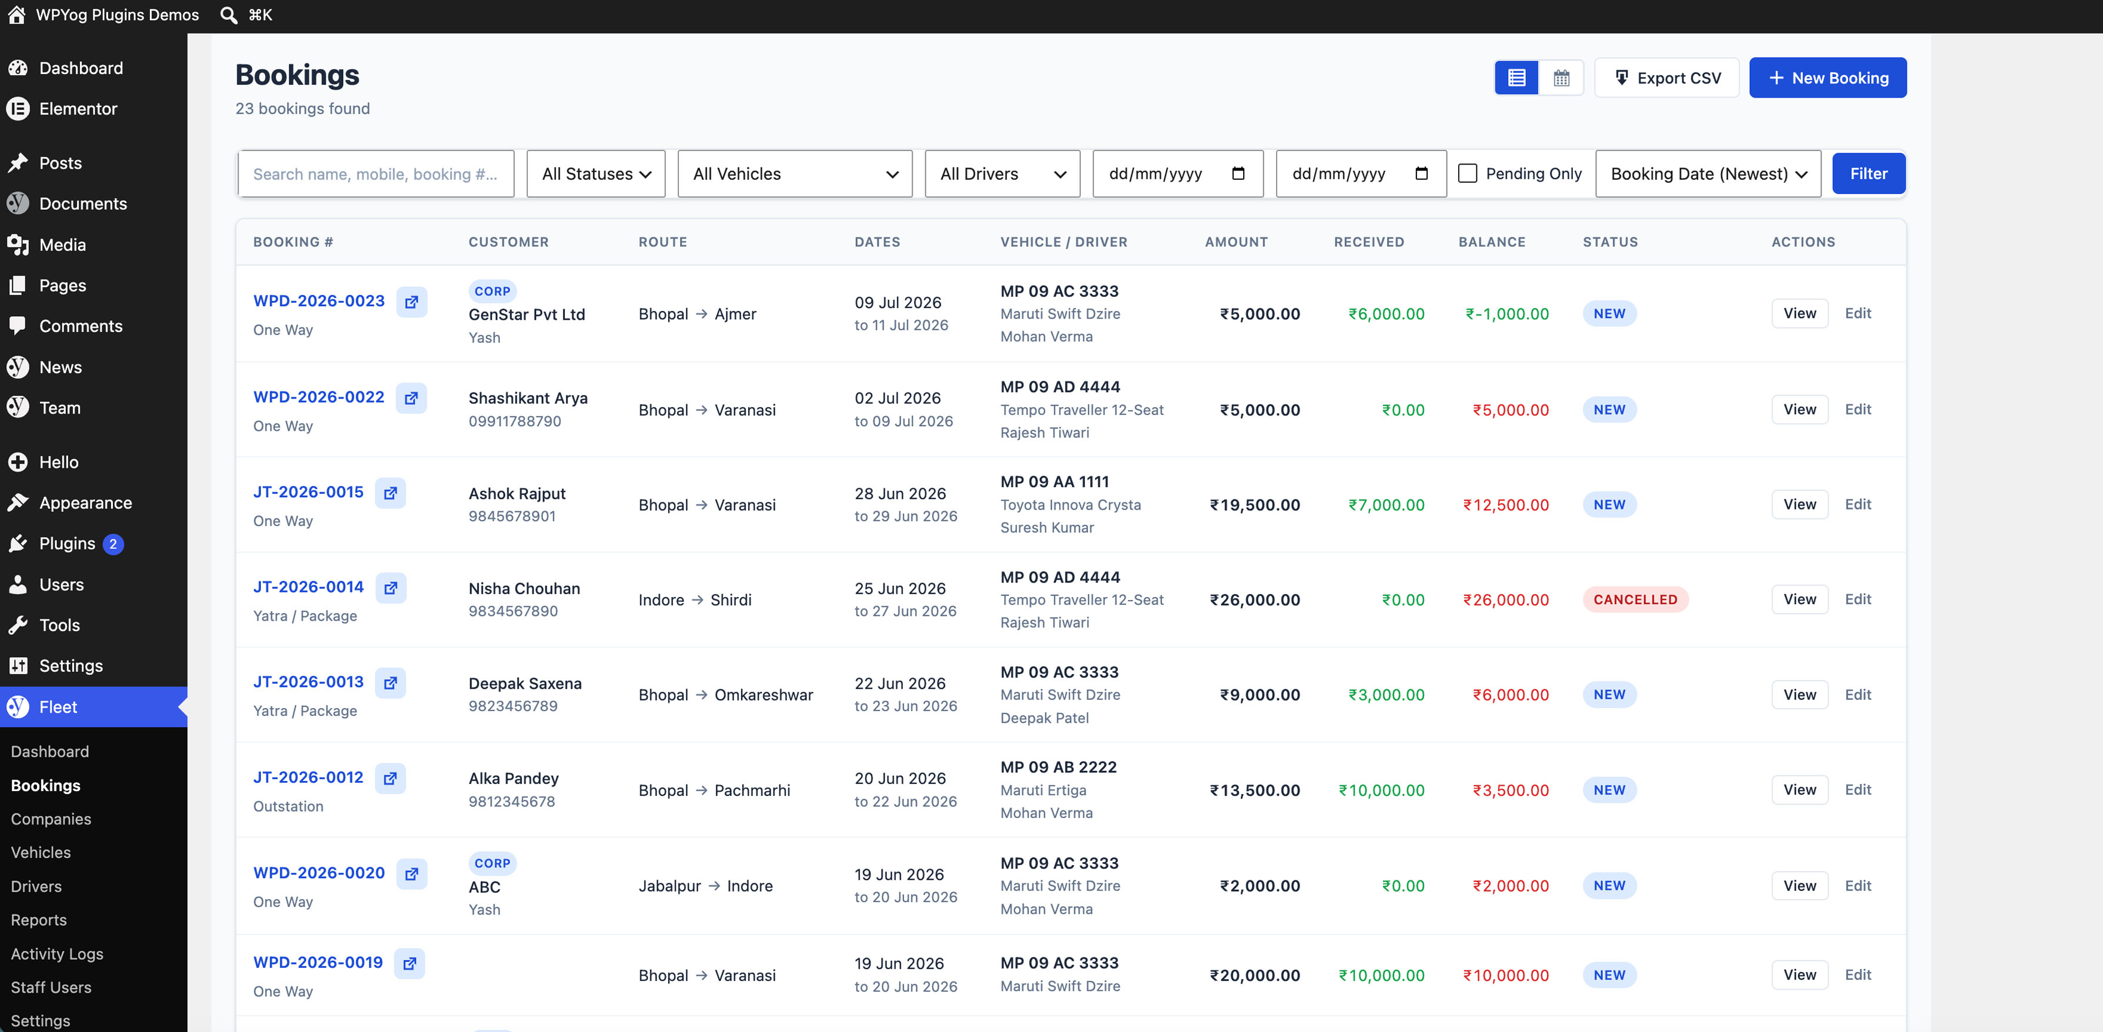
Task: Expand the All Statuses dropdown
Action: [x=596, y=174]
